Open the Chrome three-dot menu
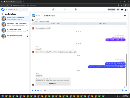Screen dimensions: 130x98 128,5
